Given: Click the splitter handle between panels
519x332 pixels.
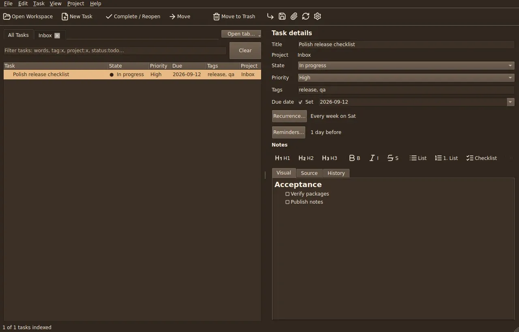Looking at the screenshot, I should pyautogui.click(x=265, y=175).
